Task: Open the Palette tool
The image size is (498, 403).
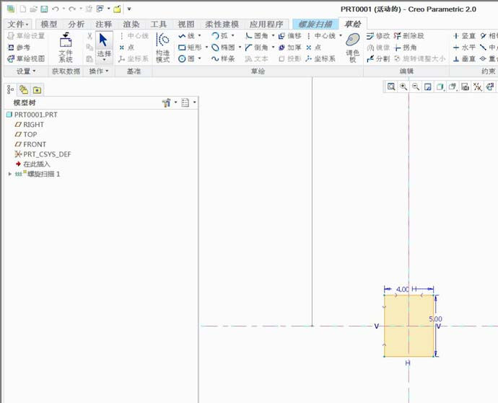Action: 352,48
